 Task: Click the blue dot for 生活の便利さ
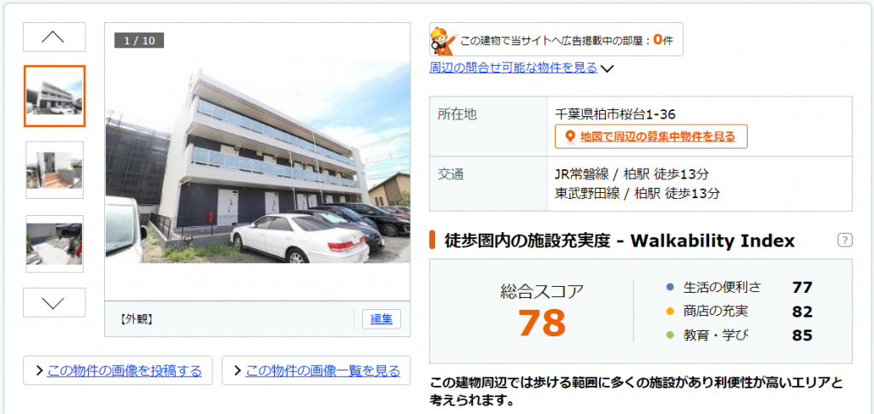(x=671, y=288)
